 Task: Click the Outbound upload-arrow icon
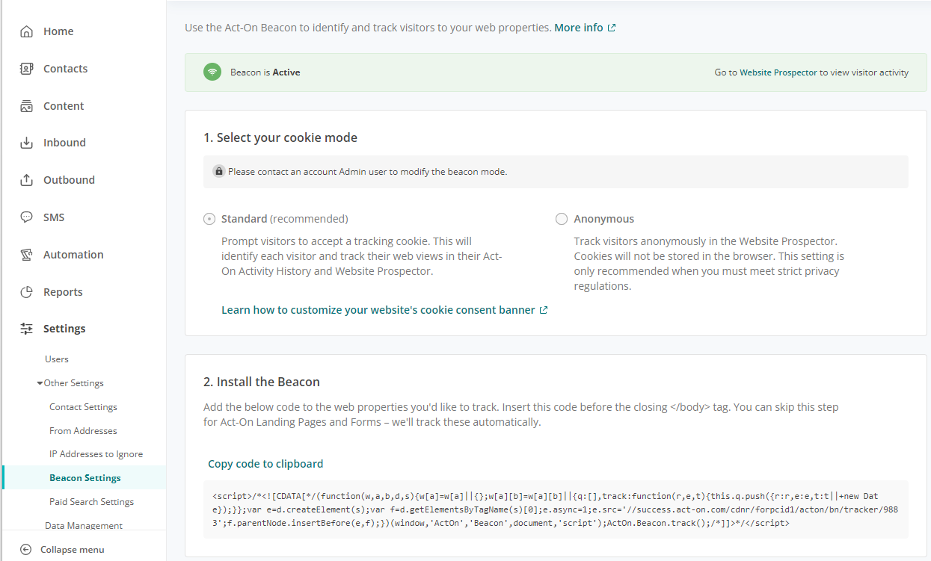point(27,180)
